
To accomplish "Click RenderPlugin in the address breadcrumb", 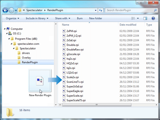I will tap(55, 10).
